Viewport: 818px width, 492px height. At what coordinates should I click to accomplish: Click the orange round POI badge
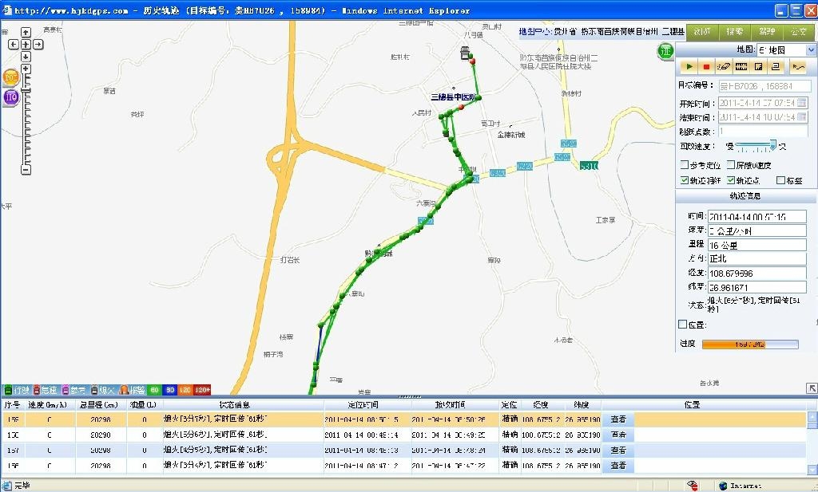click(10, 77)
